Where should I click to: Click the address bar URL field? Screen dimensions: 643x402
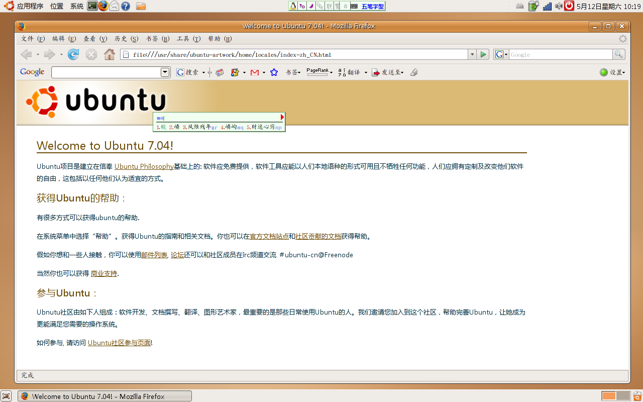294,54
